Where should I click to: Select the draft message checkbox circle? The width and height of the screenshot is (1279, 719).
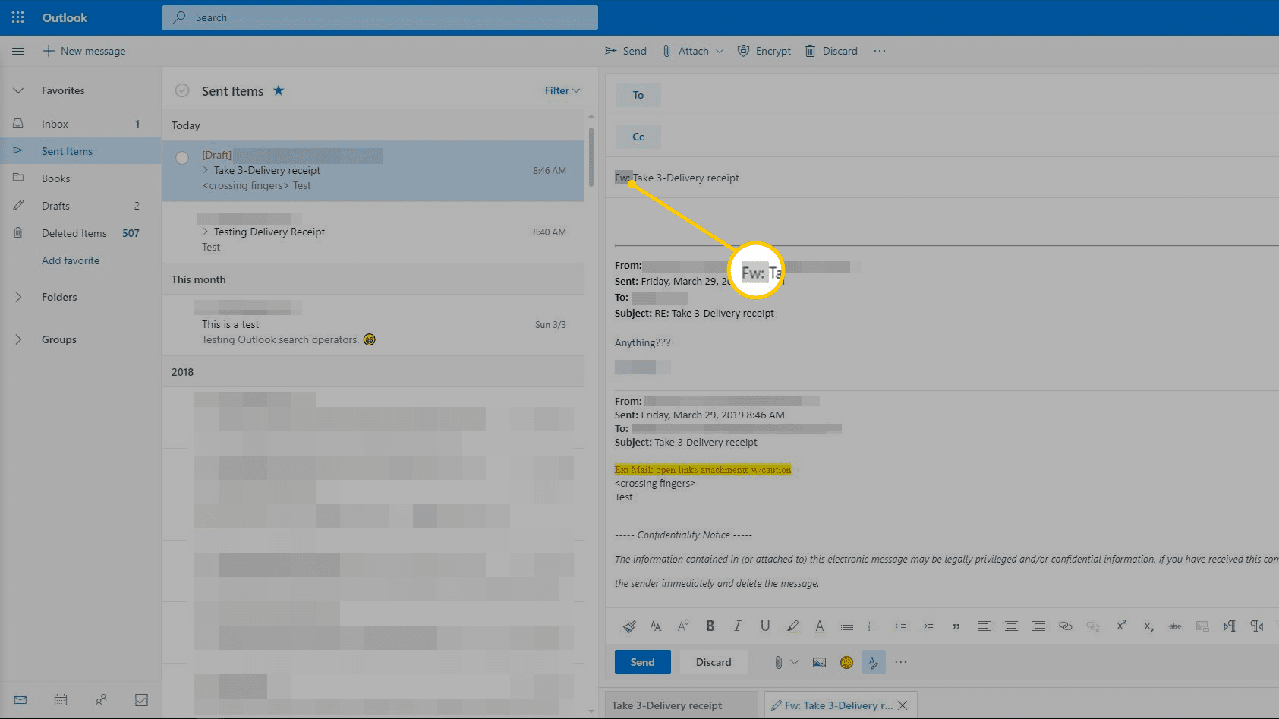[x=182, y=158]
